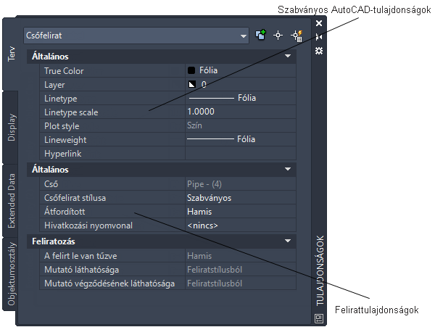The height and width of the screenshot is (327, 435).
Task: Click the icon at the palette title bar bottom
Action: click(319, 318)
